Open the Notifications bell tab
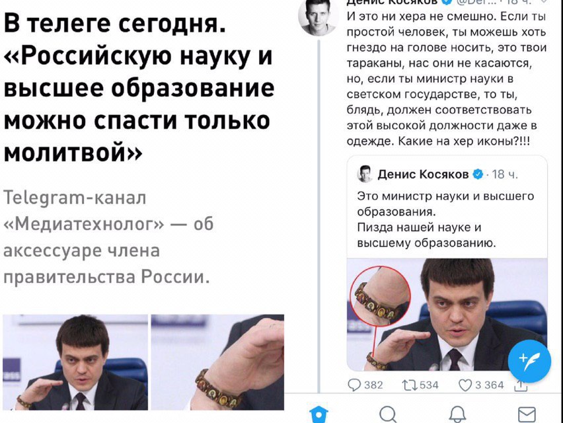 pos(457,414)
